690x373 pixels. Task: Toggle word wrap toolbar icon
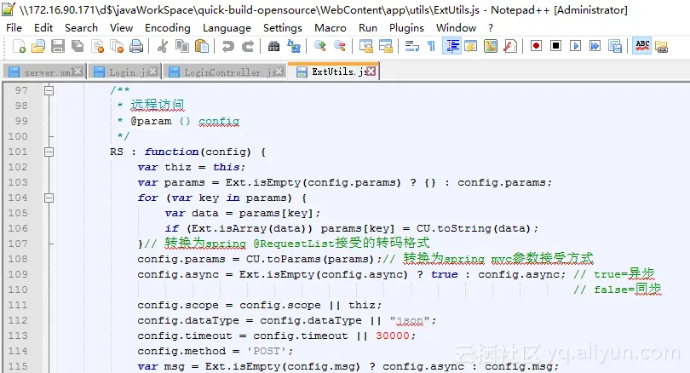pos(412,46)
